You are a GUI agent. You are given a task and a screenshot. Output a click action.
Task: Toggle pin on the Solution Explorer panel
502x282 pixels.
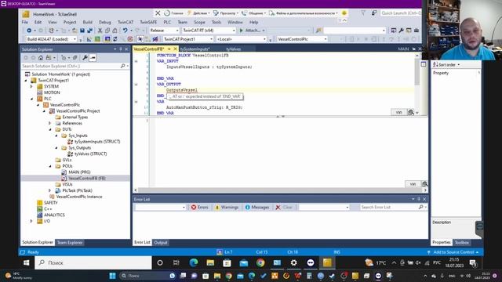click(x=121, y=49)
